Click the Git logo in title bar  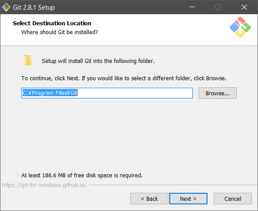[x=6, y=7]
